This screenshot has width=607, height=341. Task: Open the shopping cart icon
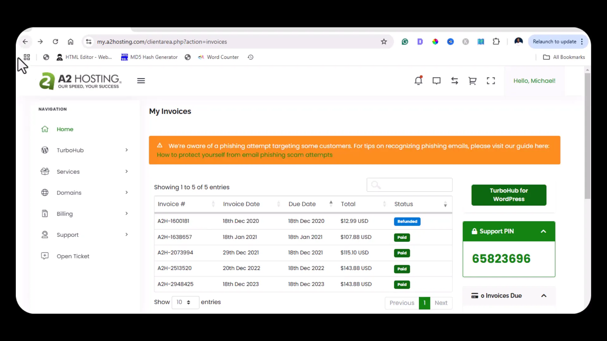(472, 81)
